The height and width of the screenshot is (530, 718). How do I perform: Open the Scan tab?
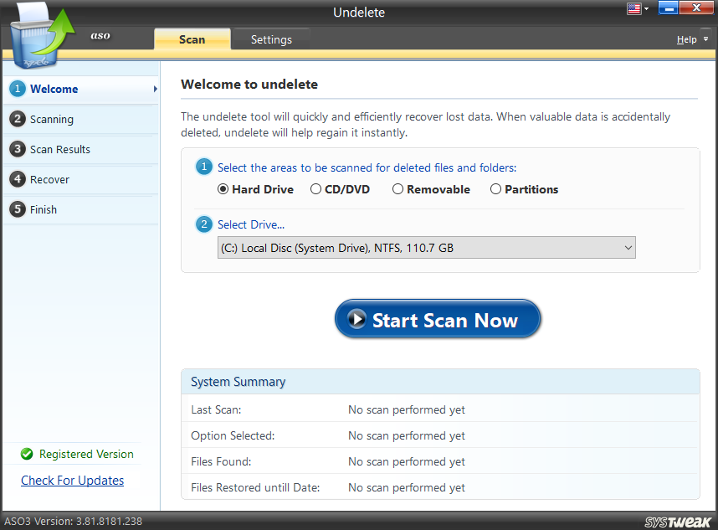pos(192,39)
